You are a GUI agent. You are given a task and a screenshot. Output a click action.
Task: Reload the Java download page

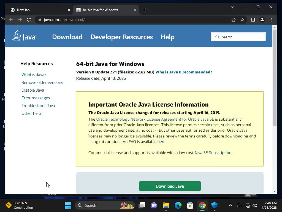pos(29,20)
